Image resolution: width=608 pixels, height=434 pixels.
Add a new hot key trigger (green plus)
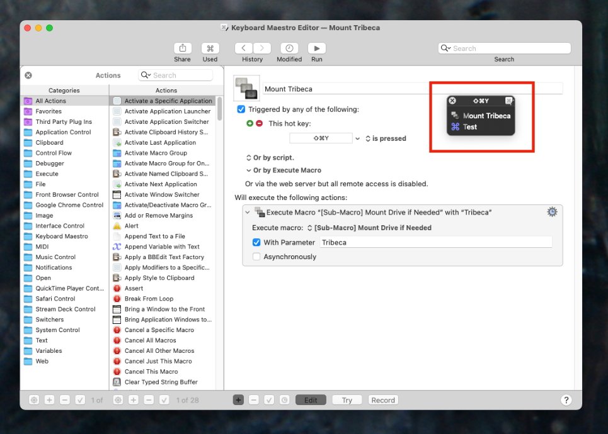click(250, 123)
